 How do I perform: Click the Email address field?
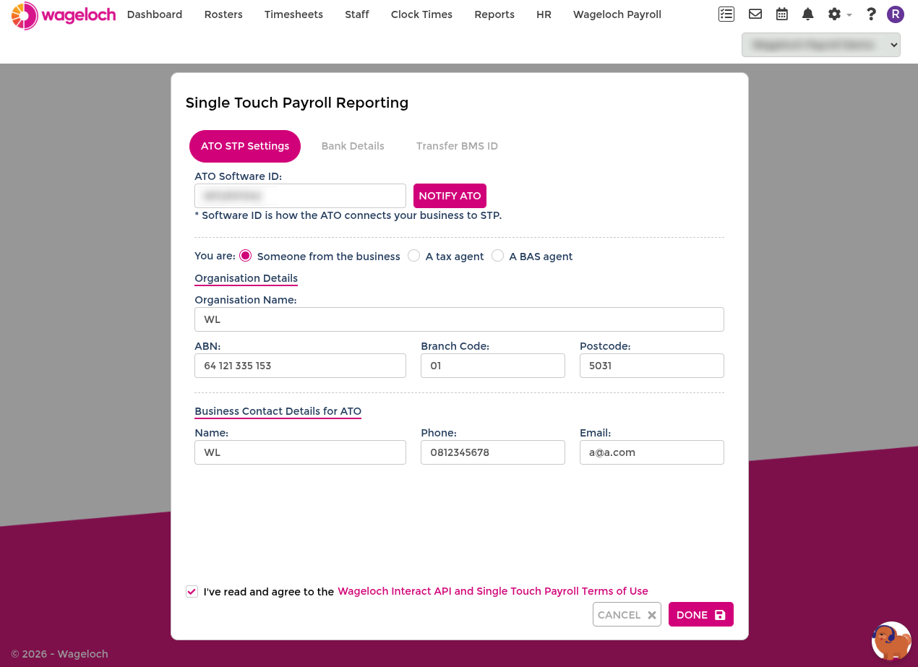[x=652, y=452]
